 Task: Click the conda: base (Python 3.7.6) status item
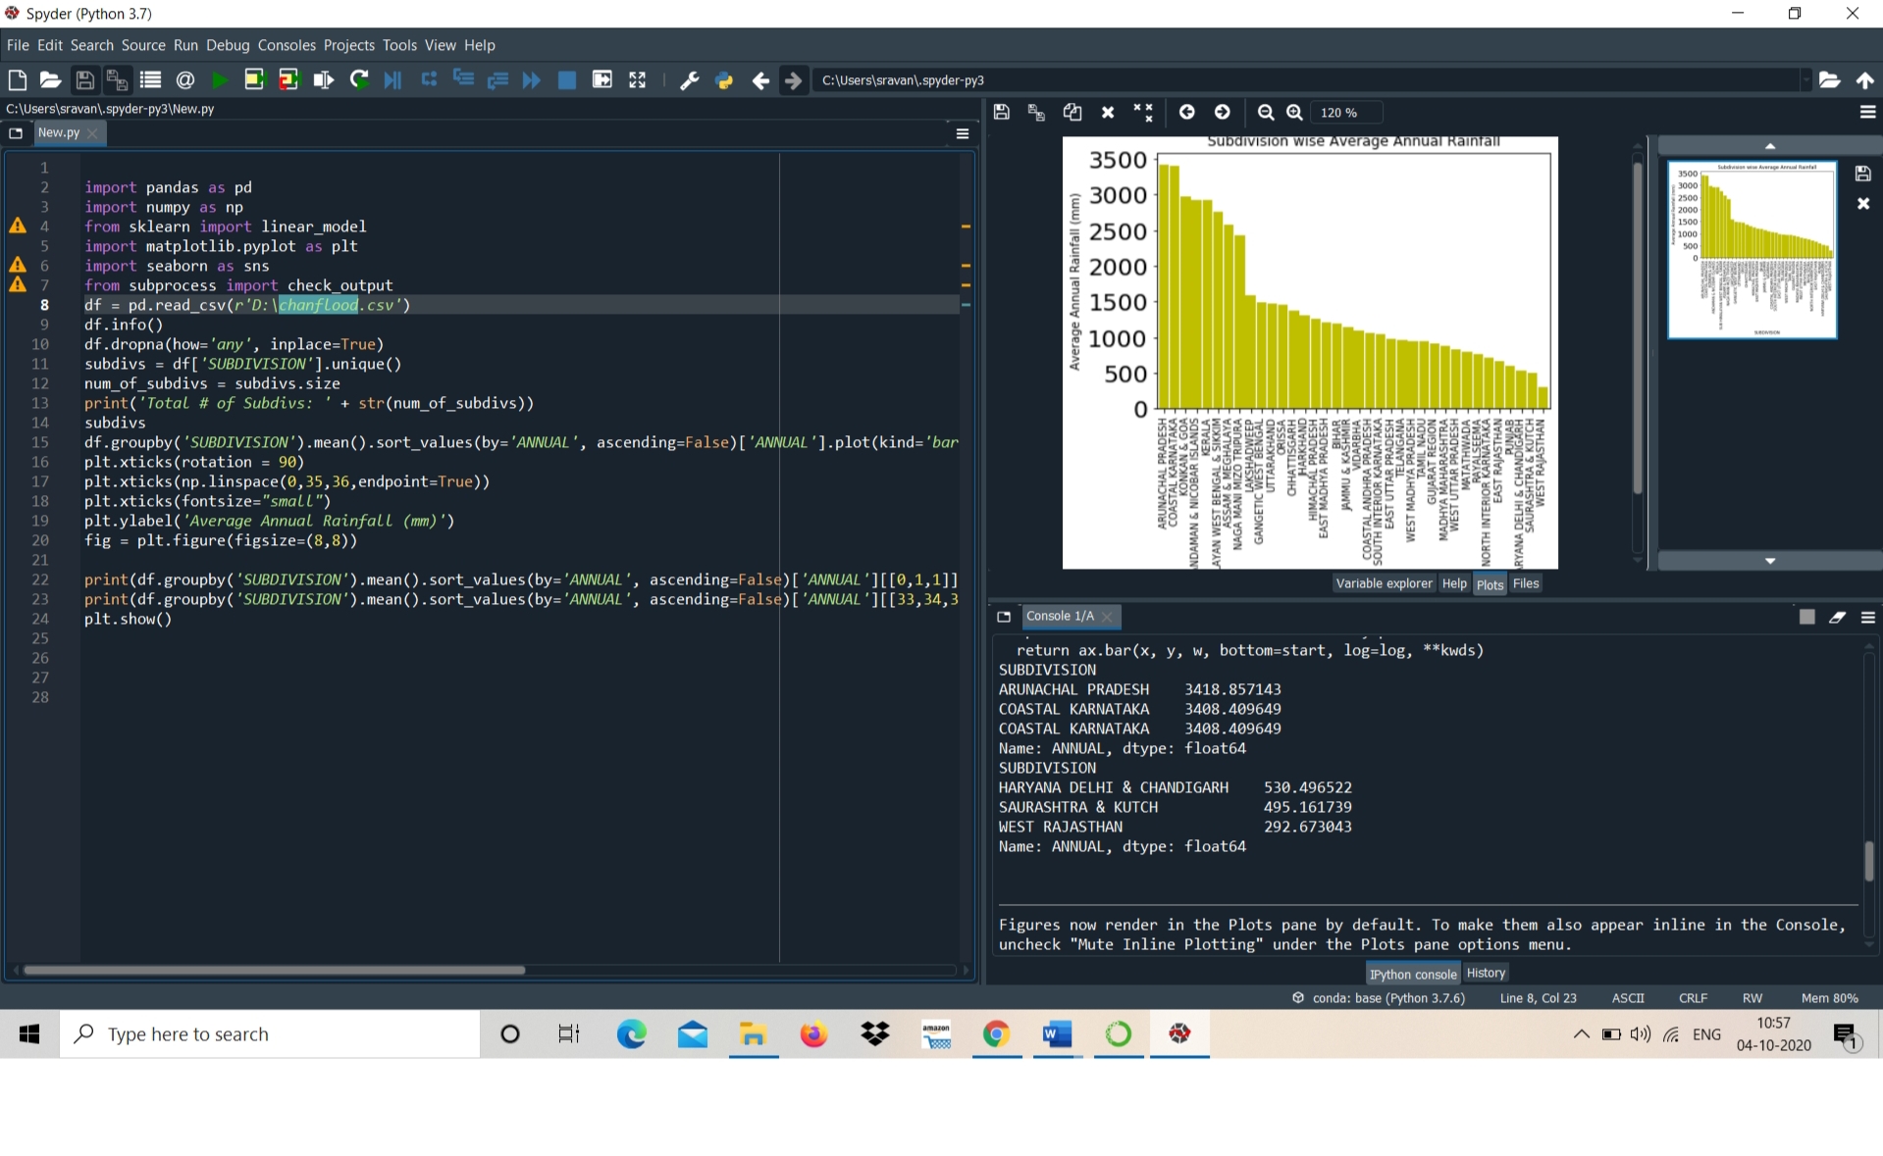pyautogui.click(x=1379, y=997)
